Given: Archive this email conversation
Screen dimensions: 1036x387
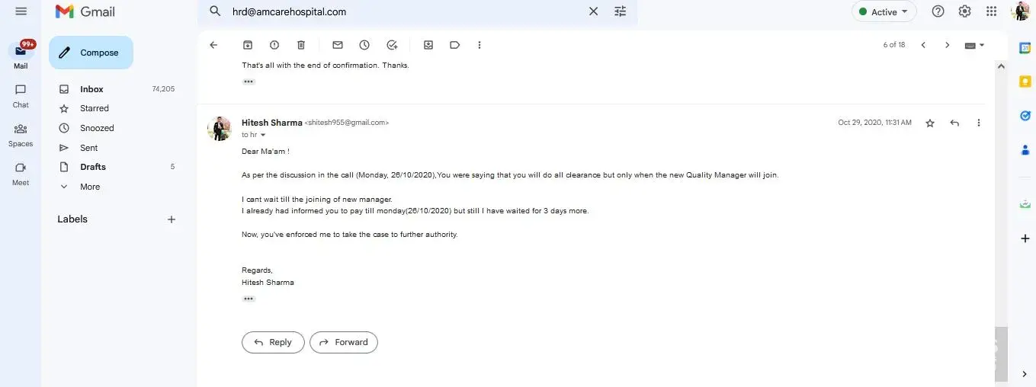Looking at the screenshot, I should coord(248,45).
